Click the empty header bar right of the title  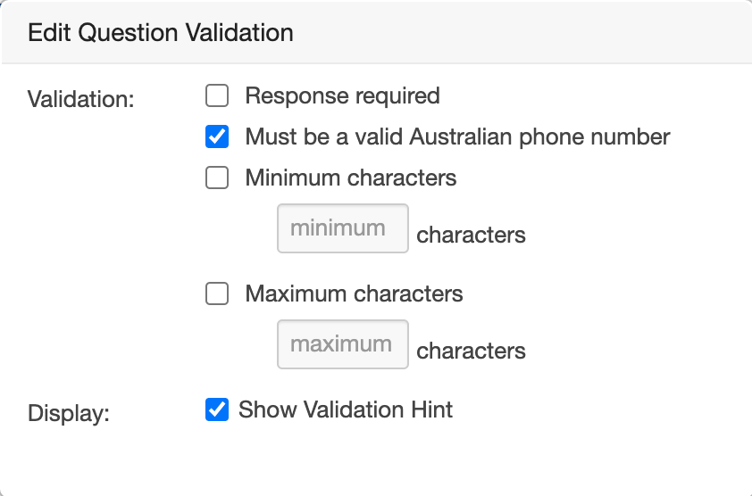pyautogui.click(x=536, y=33)
